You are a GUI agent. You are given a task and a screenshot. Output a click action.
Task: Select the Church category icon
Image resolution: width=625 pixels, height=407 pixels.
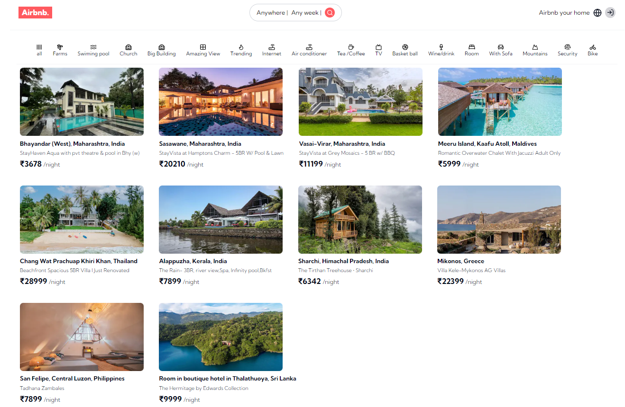tap(128, 47)
